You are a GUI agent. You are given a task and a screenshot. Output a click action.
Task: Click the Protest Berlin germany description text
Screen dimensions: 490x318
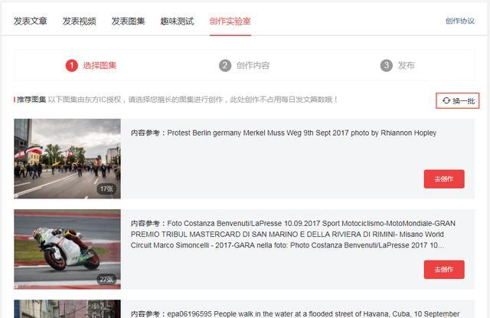coord(283,133)
